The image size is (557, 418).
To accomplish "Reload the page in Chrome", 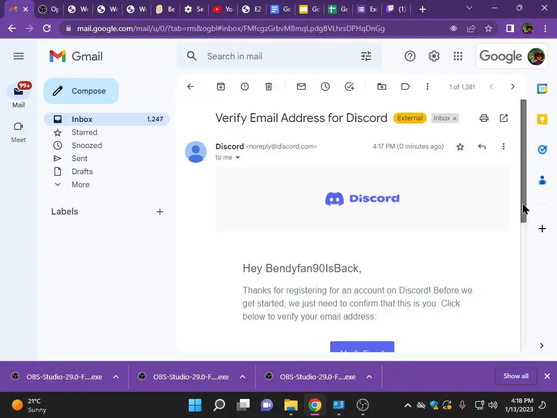I will pyautogui.click(x=47, y=28).
